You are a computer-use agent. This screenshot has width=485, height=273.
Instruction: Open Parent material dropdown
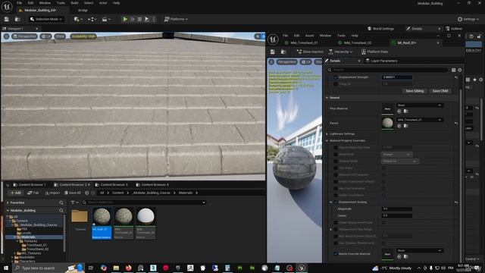click(x=419, y=120)
